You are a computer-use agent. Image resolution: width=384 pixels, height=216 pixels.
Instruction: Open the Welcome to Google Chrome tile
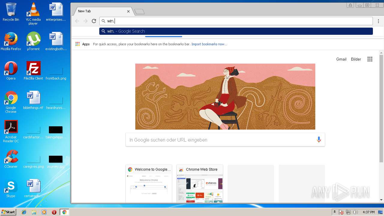(149, 184)
